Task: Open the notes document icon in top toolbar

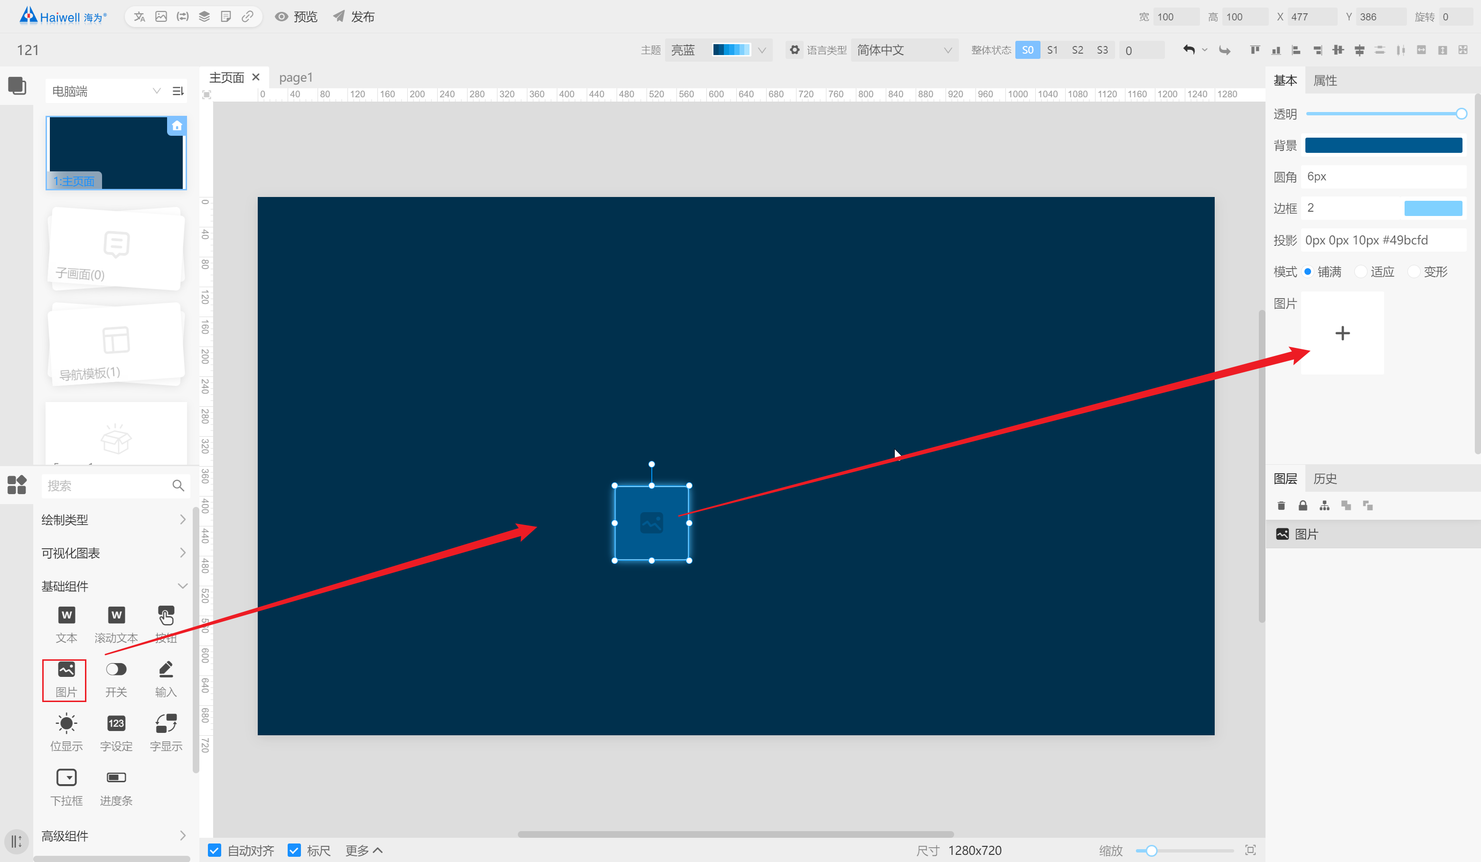Action: (x=225, y=17)
